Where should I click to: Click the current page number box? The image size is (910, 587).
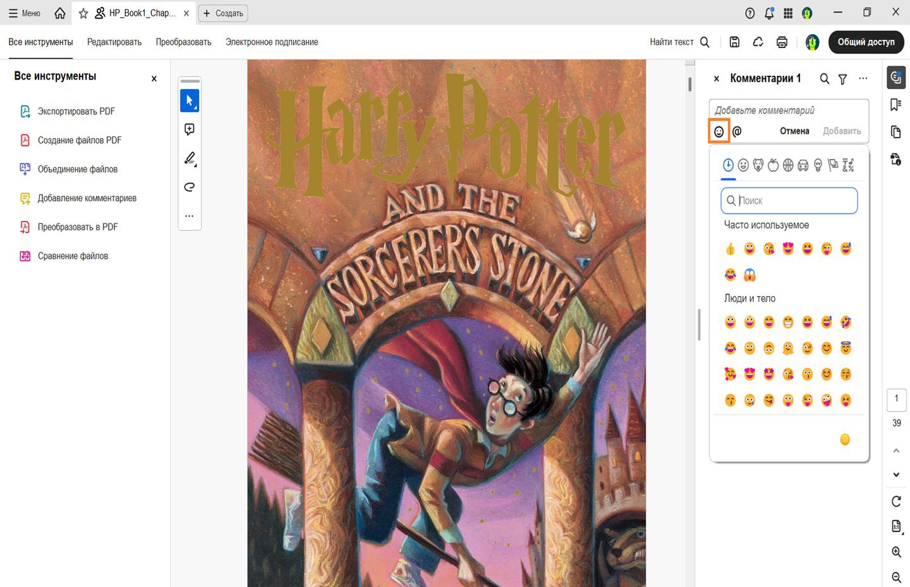(897, 399)
